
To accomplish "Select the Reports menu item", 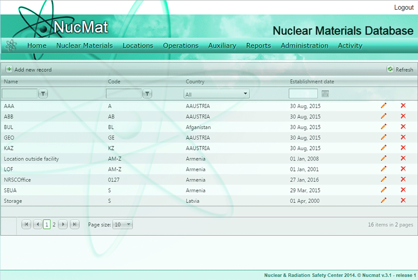I will point(259,46).
